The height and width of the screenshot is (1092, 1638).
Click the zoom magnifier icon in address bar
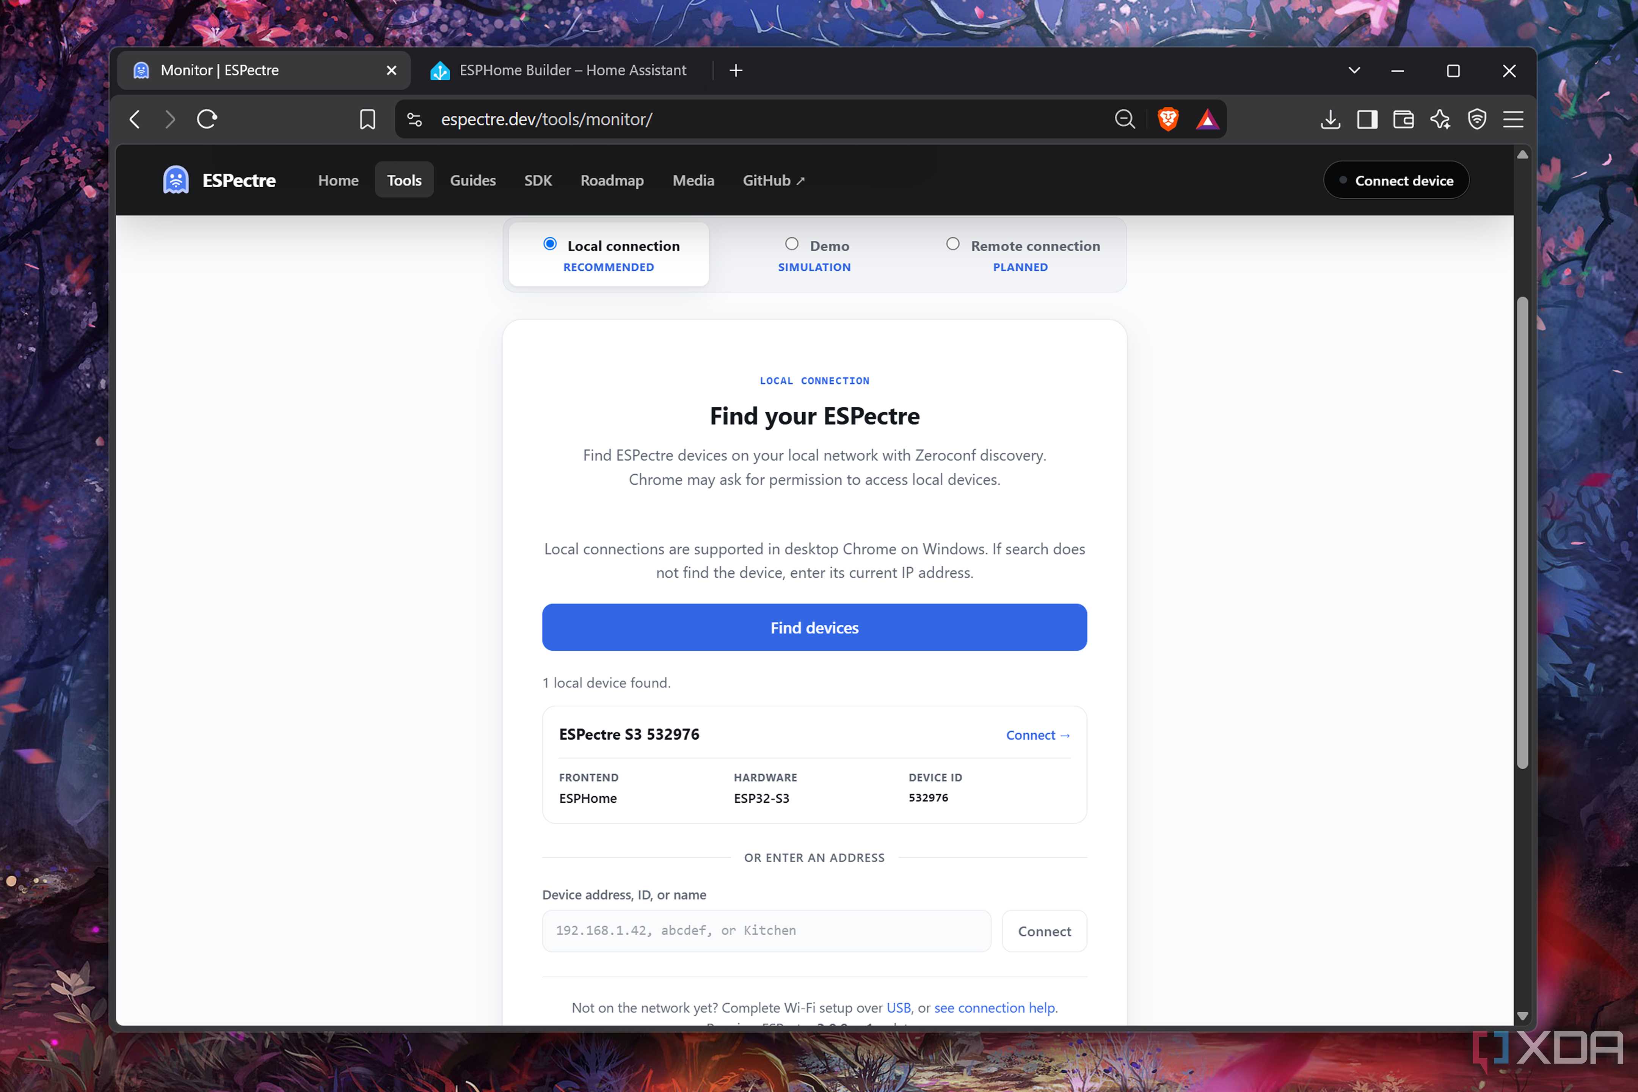click(1125, 119)
